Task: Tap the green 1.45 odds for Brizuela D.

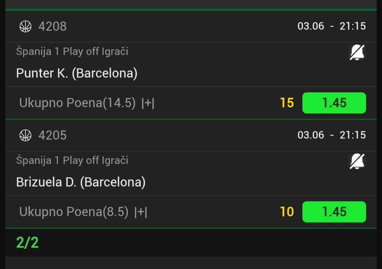Action: [334, 212]
